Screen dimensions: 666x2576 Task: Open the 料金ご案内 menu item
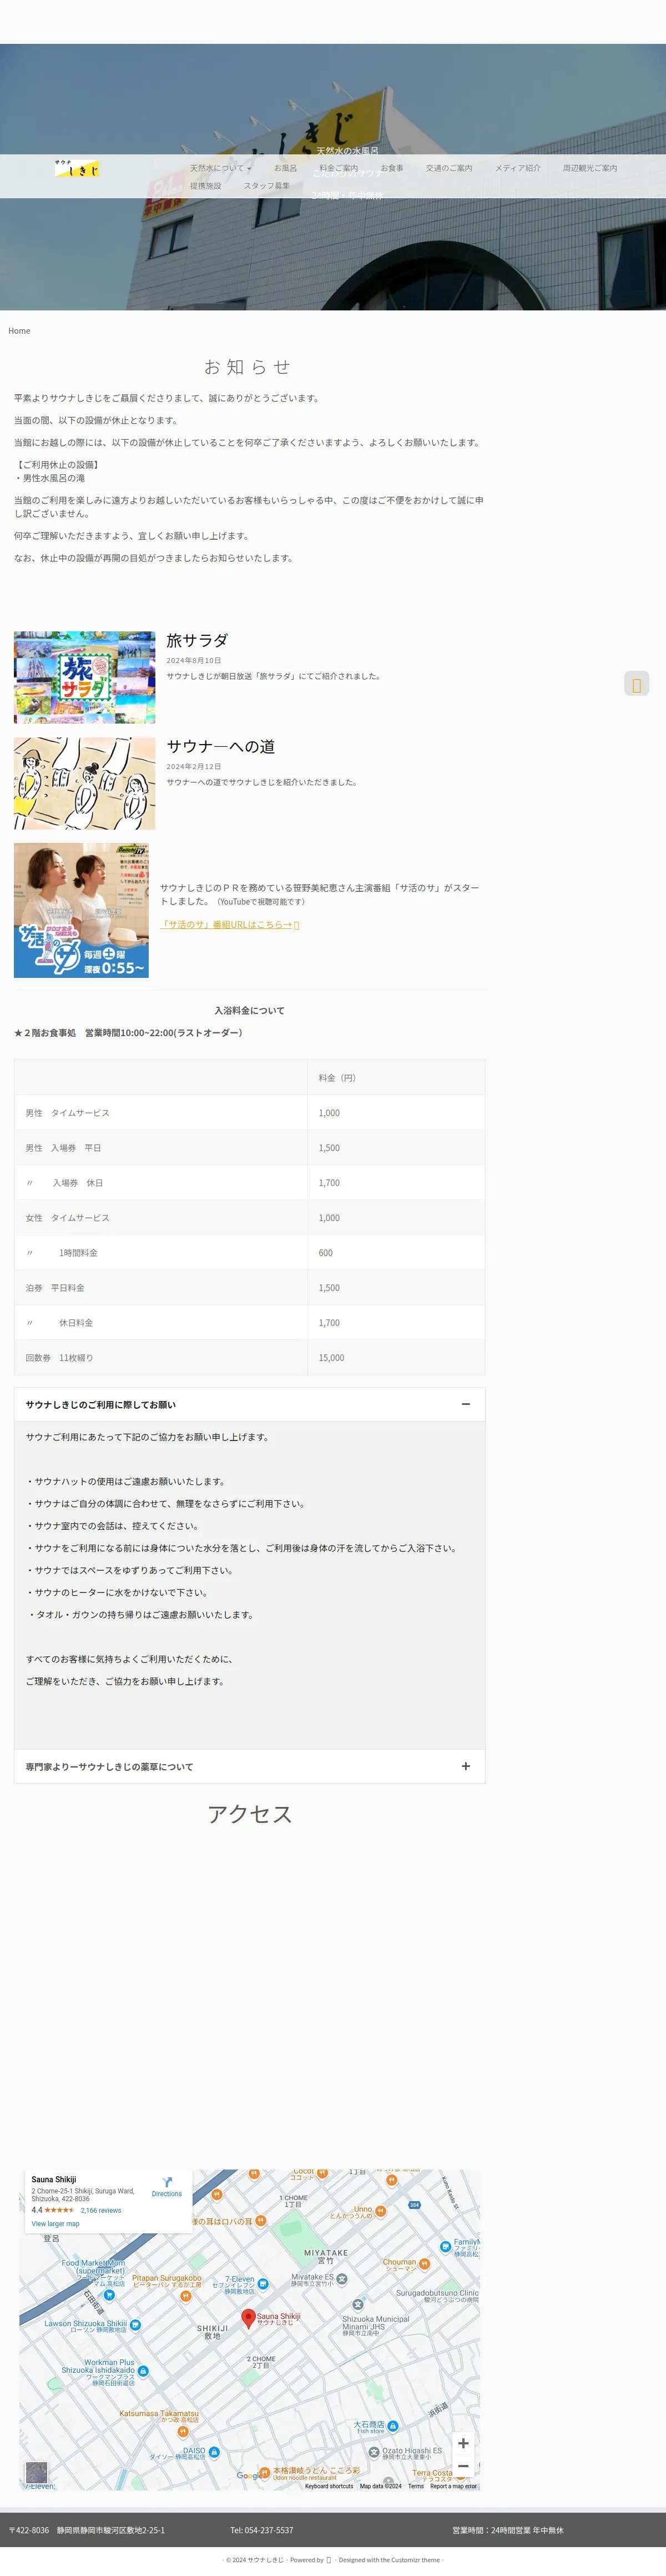coord(338,168)
